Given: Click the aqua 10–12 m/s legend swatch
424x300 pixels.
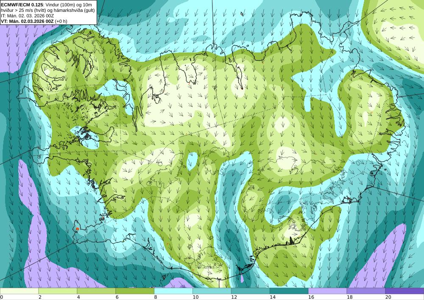Looking at the screenshot, I should click(212, 291).
